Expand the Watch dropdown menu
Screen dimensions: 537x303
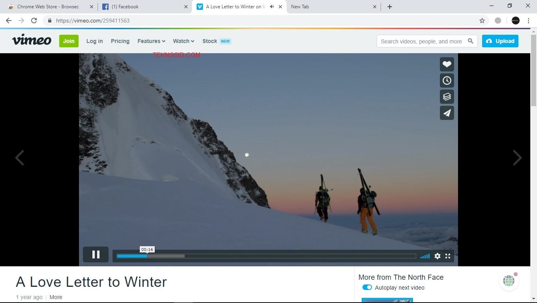184,41
